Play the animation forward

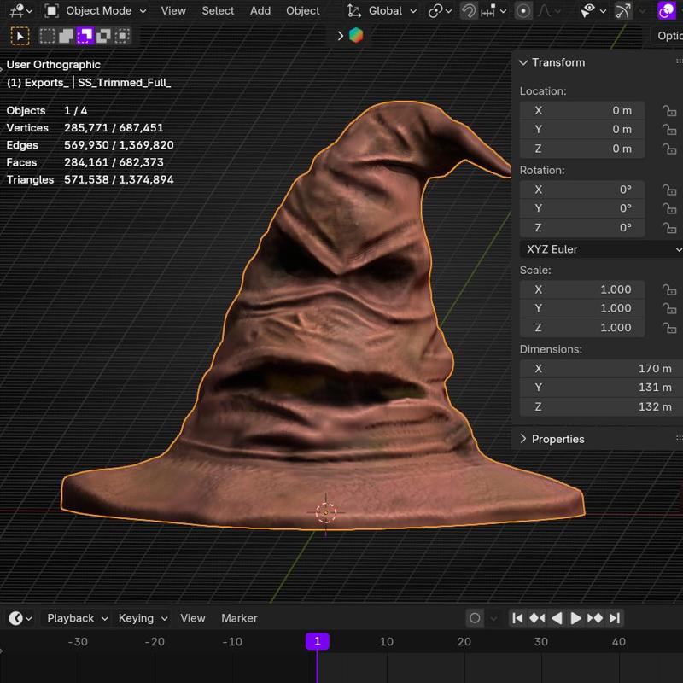575,618
